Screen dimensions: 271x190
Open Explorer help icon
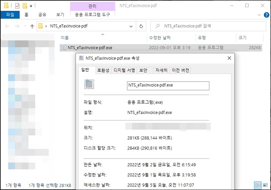(x=266, y=15)
